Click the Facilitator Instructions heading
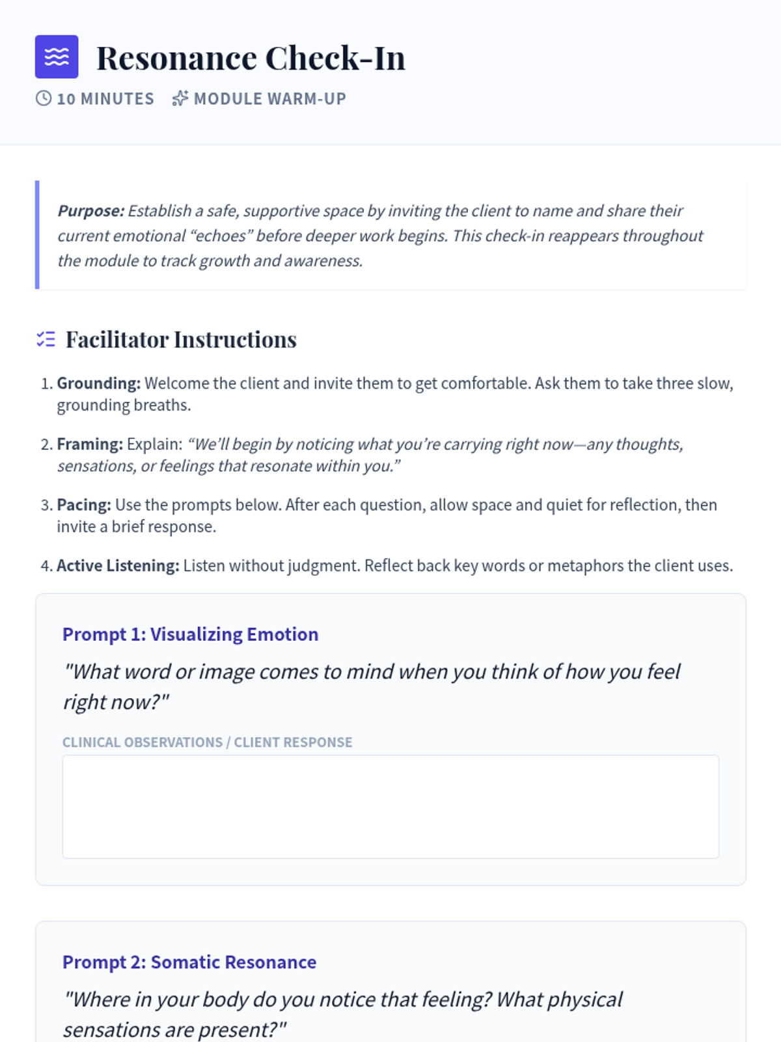The width and height of the screenshot is (781, 1042). [181, 339]
